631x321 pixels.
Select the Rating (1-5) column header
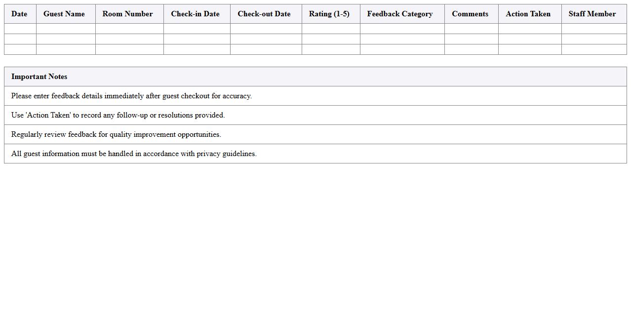pos(329,14)
